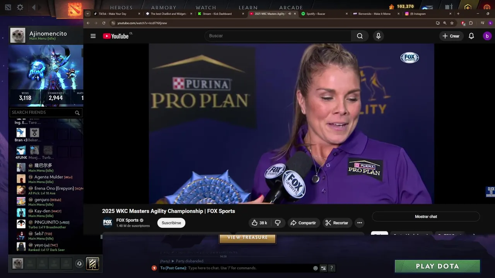Click browser back arrow
This screenshot has width=495, height=278.
point(88,23)
